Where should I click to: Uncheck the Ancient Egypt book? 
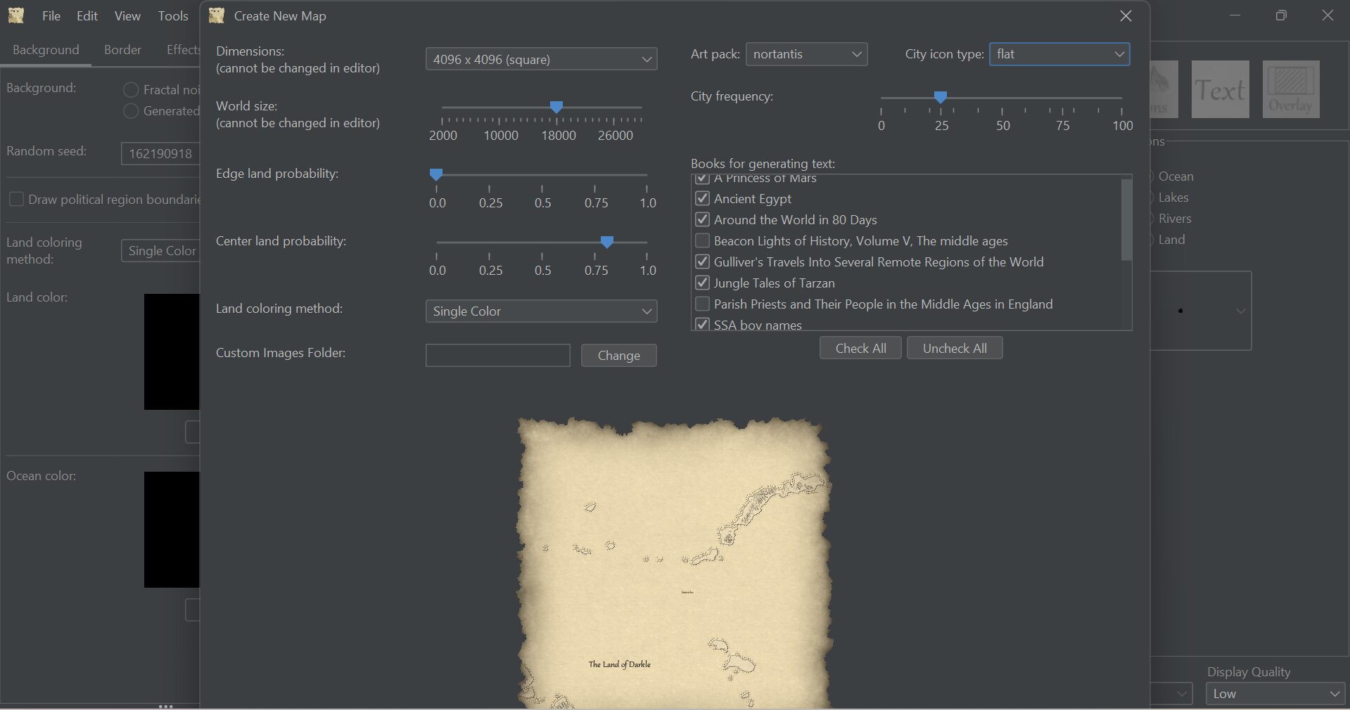701,198
